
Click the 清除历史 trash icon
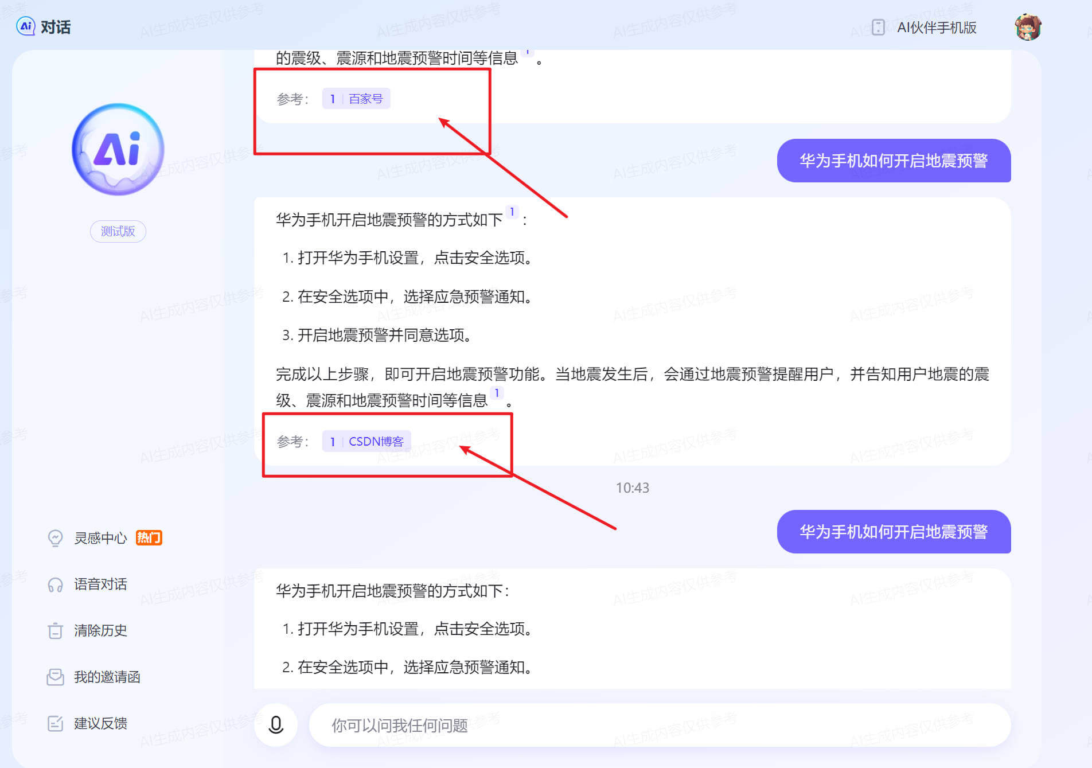[55, 631]
